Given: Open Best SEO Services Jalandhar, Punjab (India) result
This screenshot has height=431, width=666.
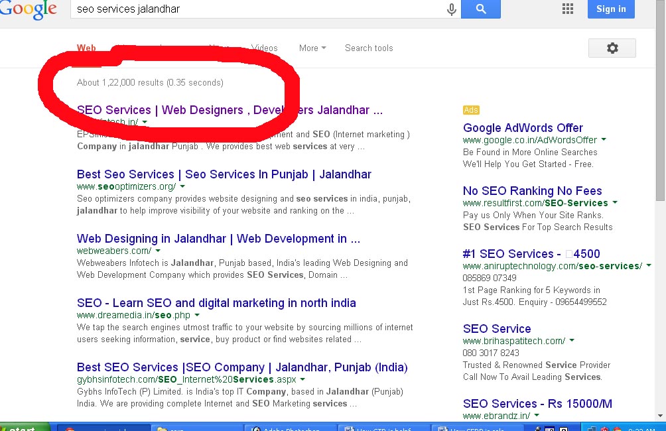Looking at the screenshot, I should click(242, 367).
